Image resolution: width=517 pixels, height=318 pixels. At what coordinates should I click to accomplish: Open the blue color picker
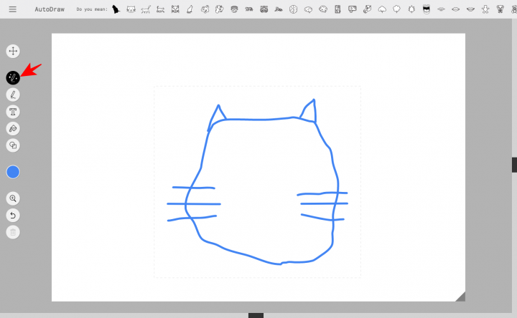[13, 172]
